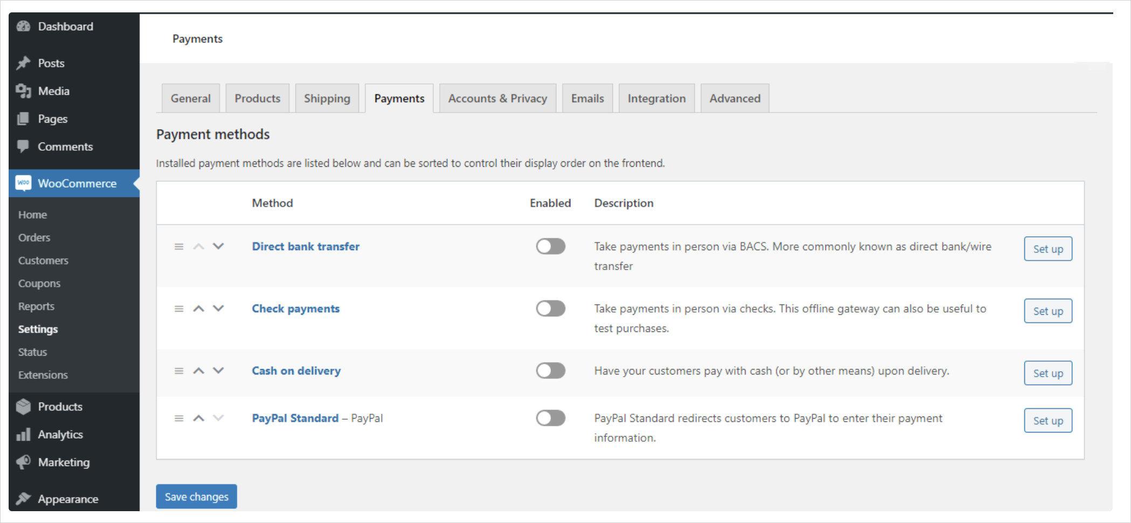The height and width of the screenshot is (523, 1131).
Task: Click the Enabled column header
Action: (x=550, y=203)
